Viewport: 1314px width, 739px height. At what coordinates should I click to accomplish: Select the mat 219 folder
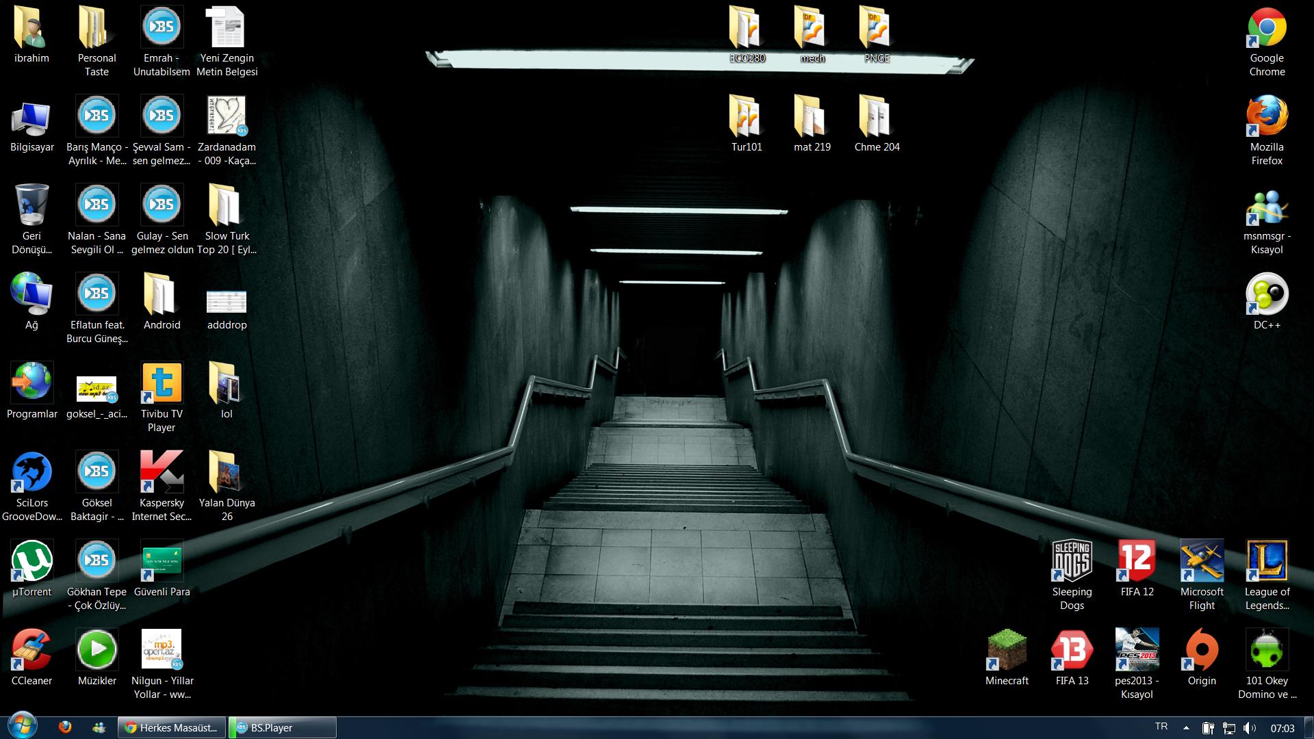[812, 117]
